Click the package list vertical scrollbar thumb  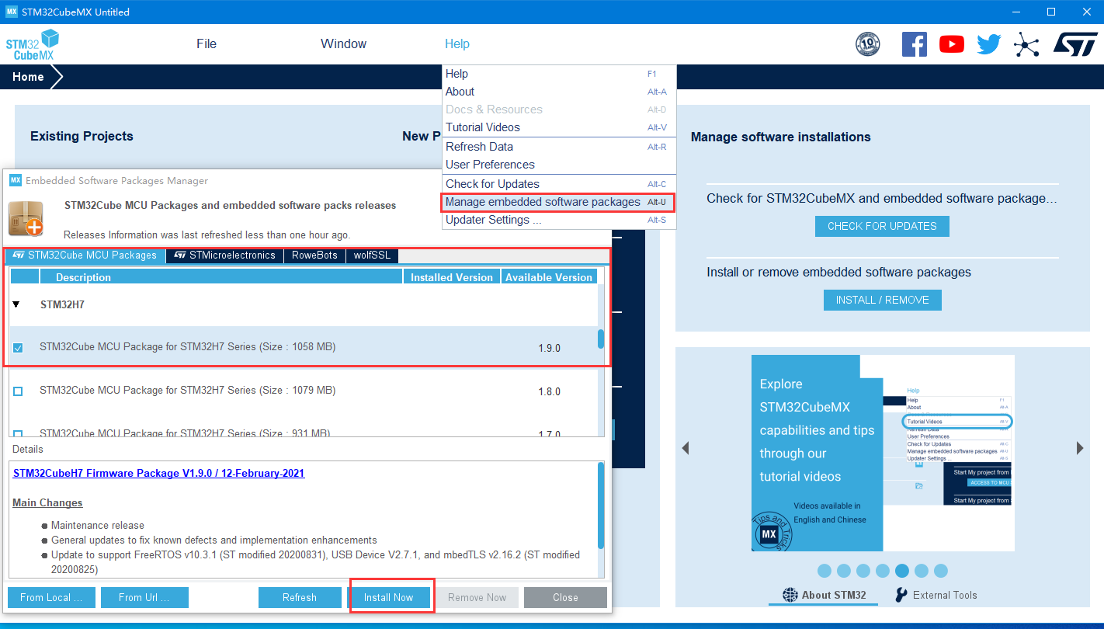pyautogui.click(x=601, y=339)
